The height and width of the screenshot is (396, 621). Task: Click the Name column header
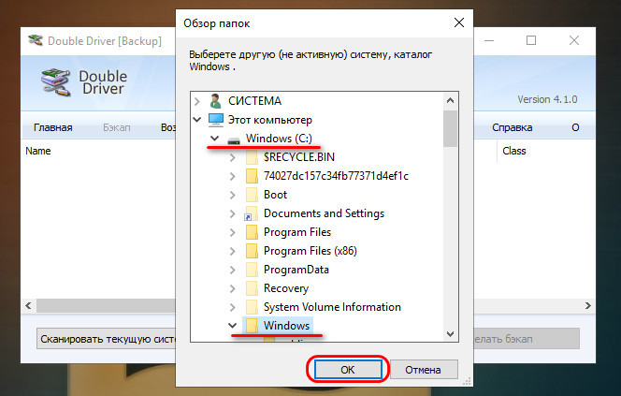click(38, 151)
